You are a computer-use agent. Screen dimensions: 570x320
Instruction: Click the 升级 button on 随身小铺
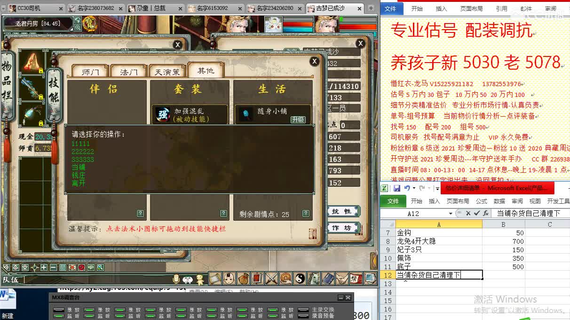tap(298, 120)
